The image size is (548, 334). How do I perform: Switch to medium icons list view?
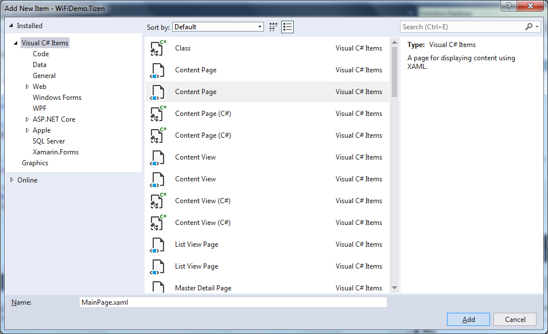tap(287, 27)
